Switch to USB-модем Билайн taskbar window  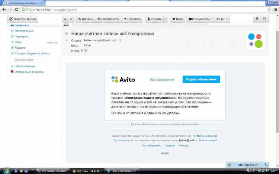pos(53,171)
